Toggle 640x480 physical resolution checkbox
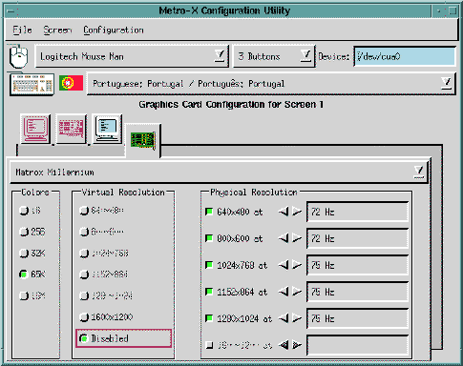This screenshot has width=463, height=366. click(x=209, y=212)
